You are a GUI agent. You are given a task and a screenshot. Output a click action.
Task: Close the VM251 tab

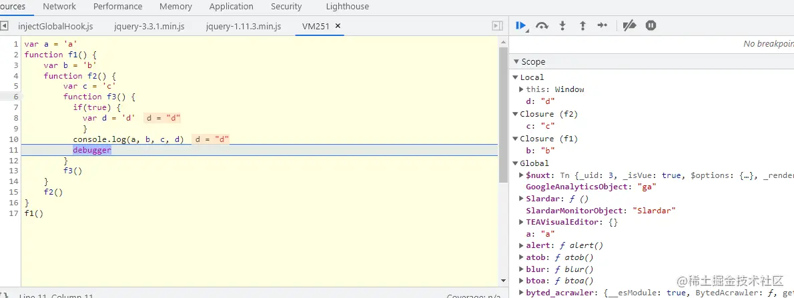click(338, 26)
